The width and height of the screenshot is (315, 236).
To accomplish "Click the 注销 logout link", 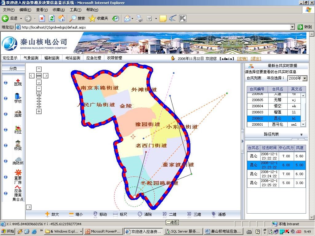I will [242, 59].
